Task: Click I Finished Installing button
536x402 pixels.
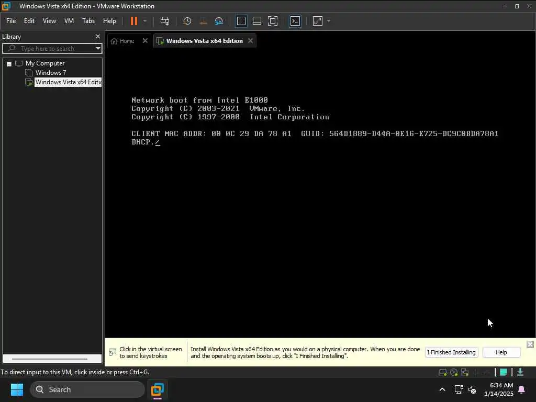Action: click(451, 352)
